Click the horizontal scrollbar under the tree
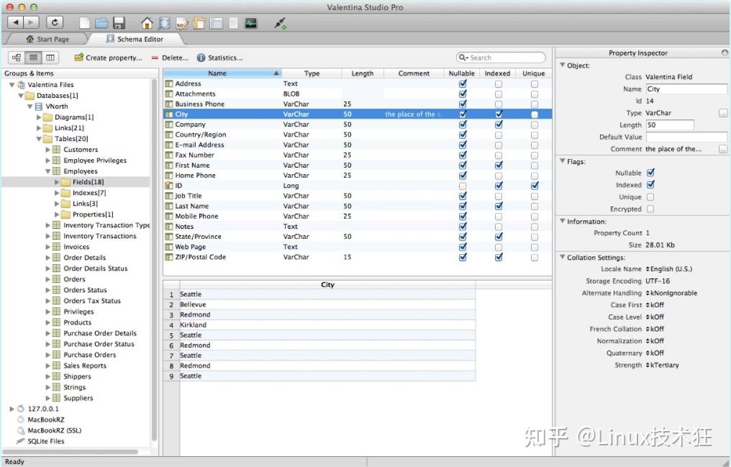The height and width of the screenshot is (467, 731). tap(71, 452)
